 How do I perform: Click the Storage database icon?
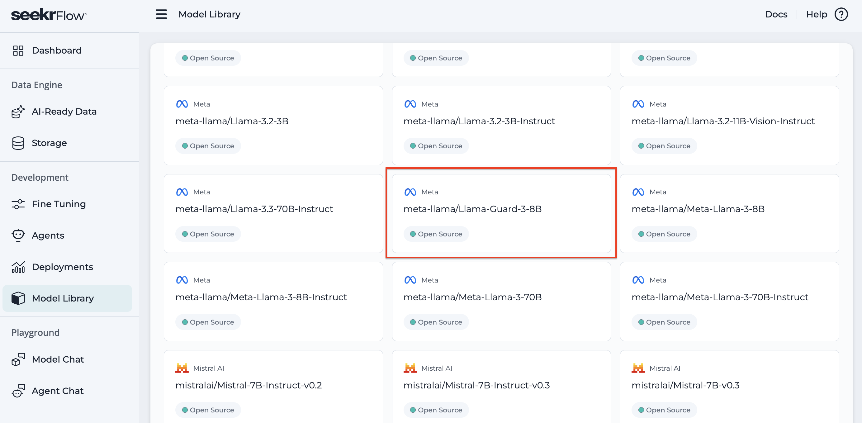(x=18, y=143)
